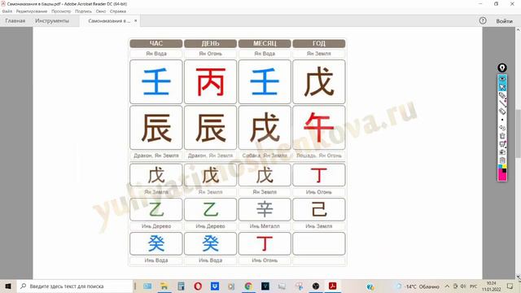Open the Справка menu

point(117,11)
